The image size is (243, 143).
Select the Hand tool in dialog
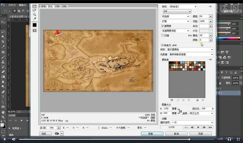[35, 6]
